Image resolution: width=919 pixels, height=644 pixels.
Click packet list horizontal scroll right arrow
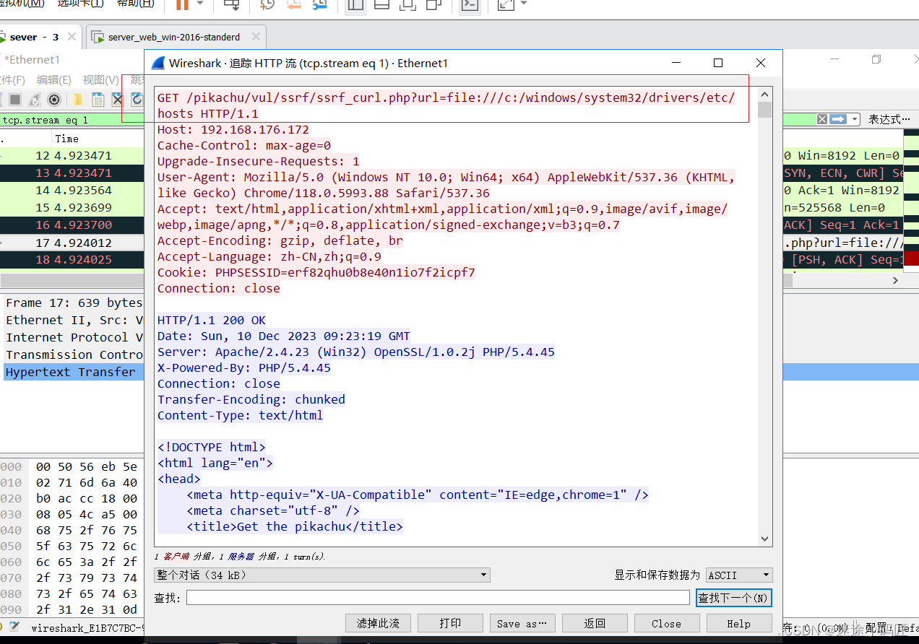pos(896,280)
